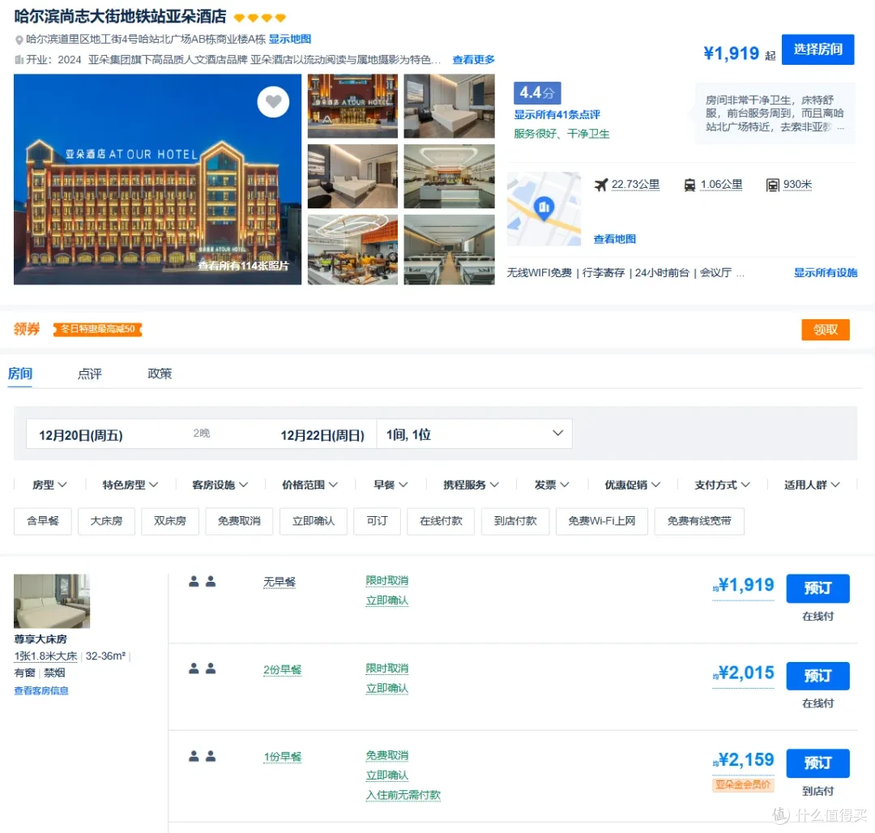The image size is (875, 833).
Task: Click the 冬日特惠最高减50 coupon tag
Action: click(98, 329)
